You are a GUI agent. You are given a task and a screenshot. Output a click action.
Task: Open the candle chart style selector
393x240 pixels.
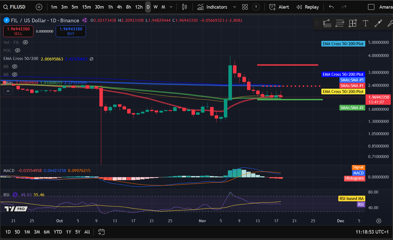184,7
